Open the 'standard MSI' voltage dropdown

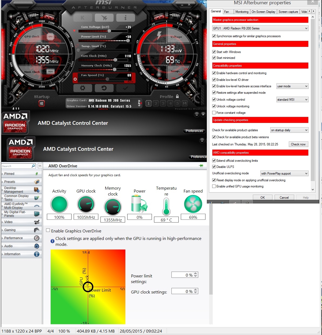(x=292, y=100)
